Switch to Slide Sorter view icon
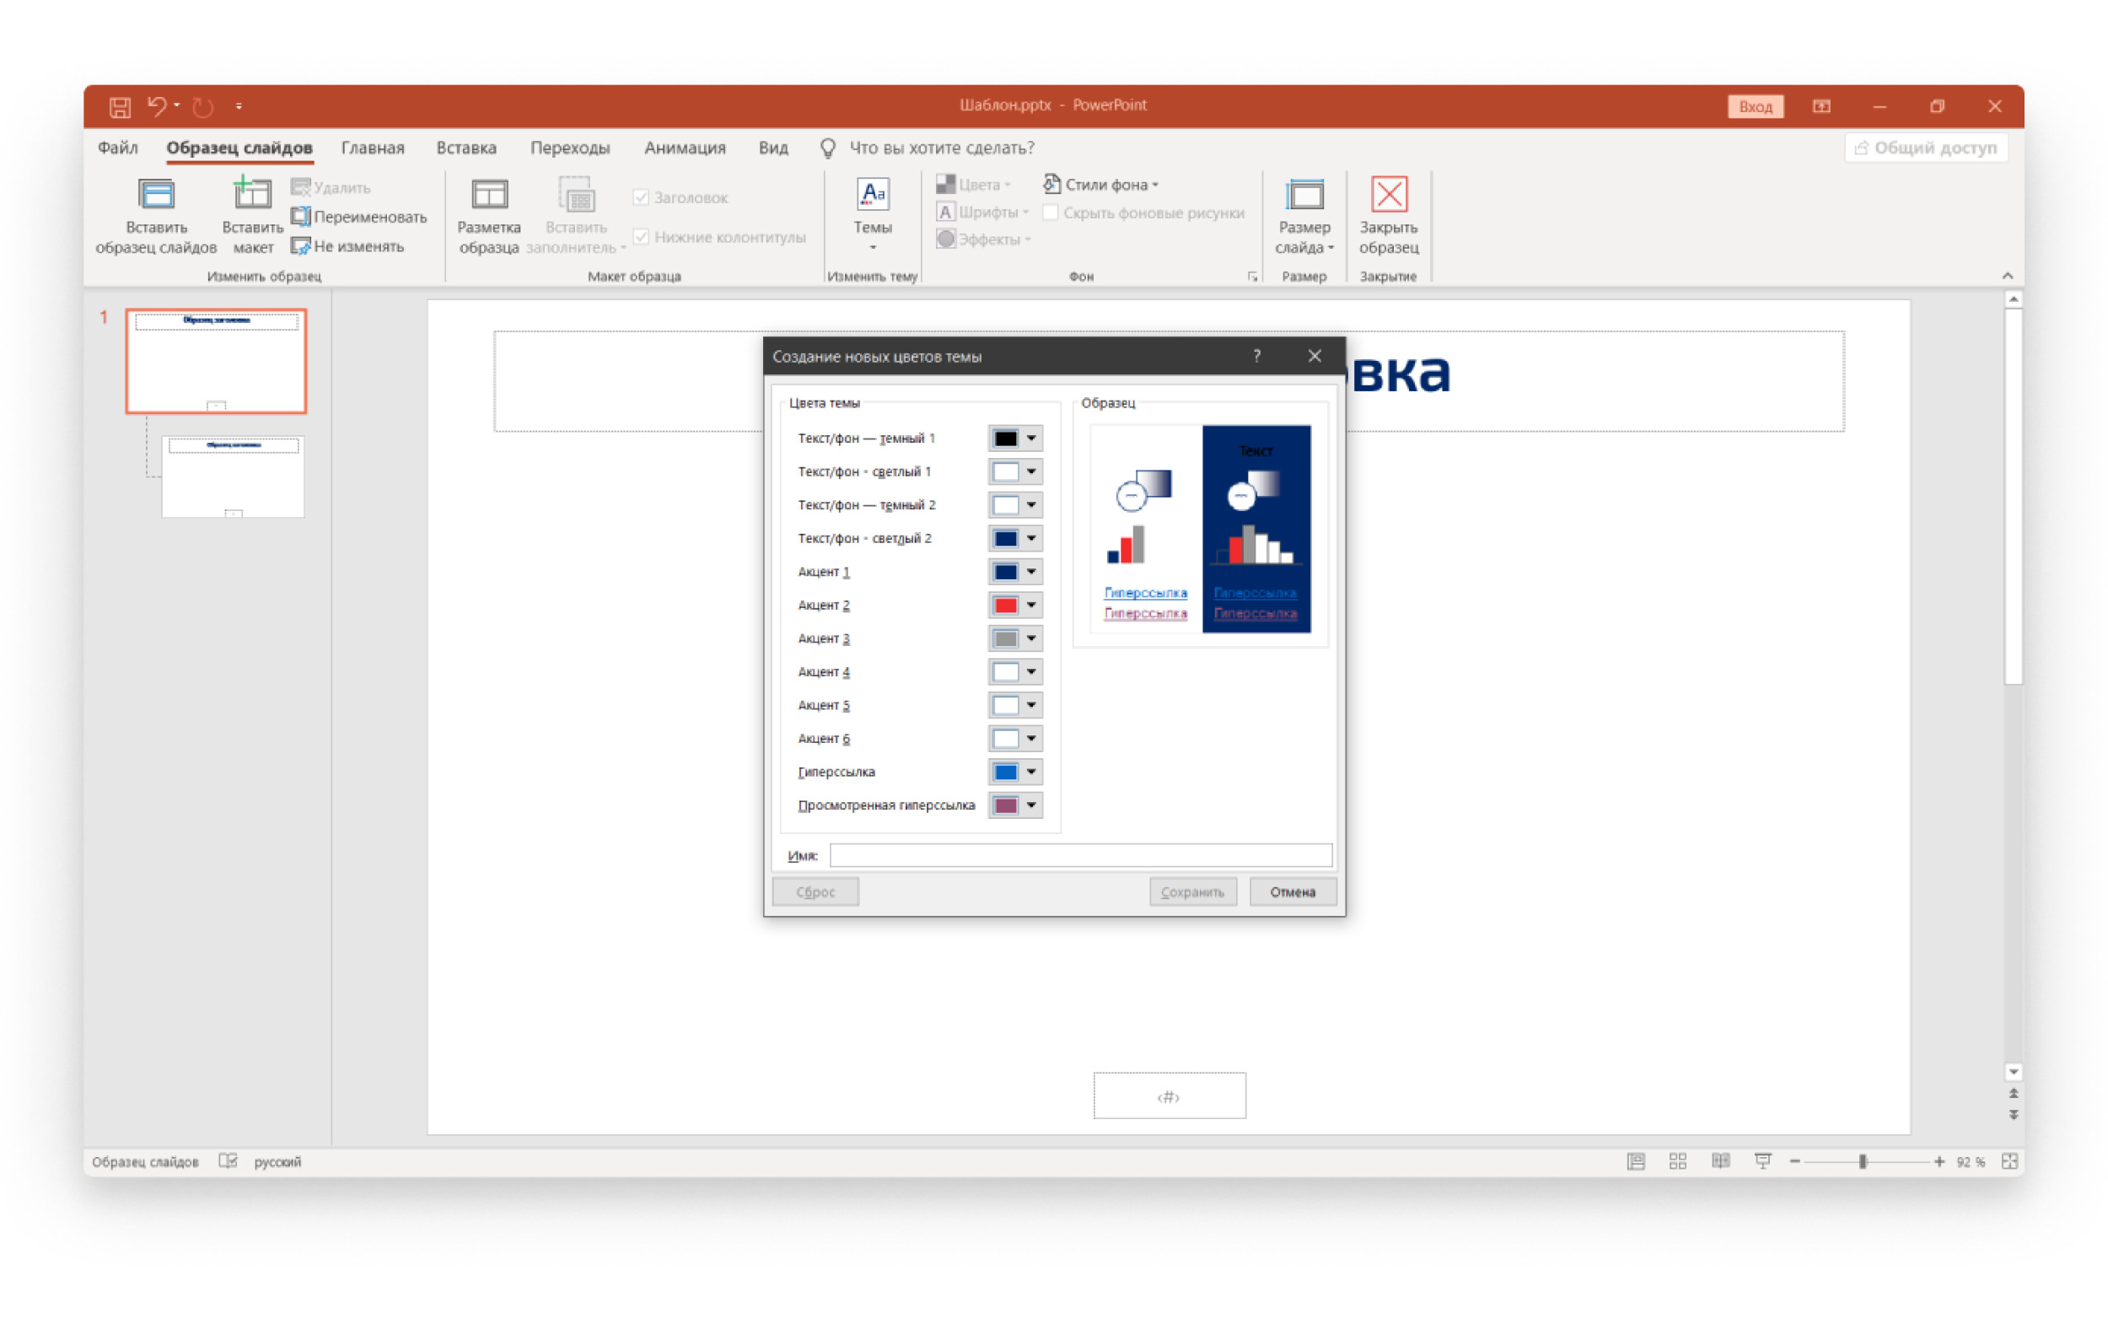Image resolution: width=2108 pixels, height=1319 pixels. pyautogui.click(x=1676, y=1161)
